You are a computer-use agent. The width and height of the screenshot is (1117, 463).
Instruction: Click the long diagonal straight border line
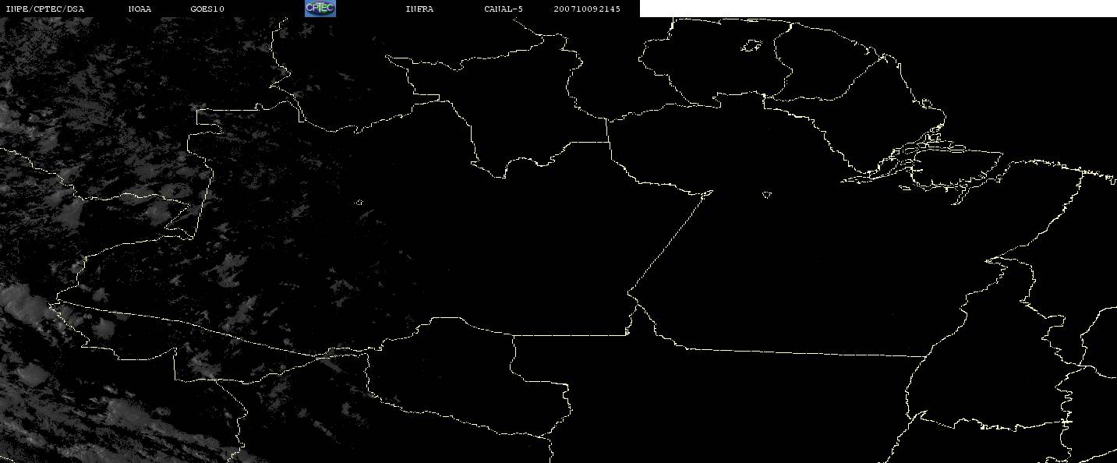click(x=670, y=242)
